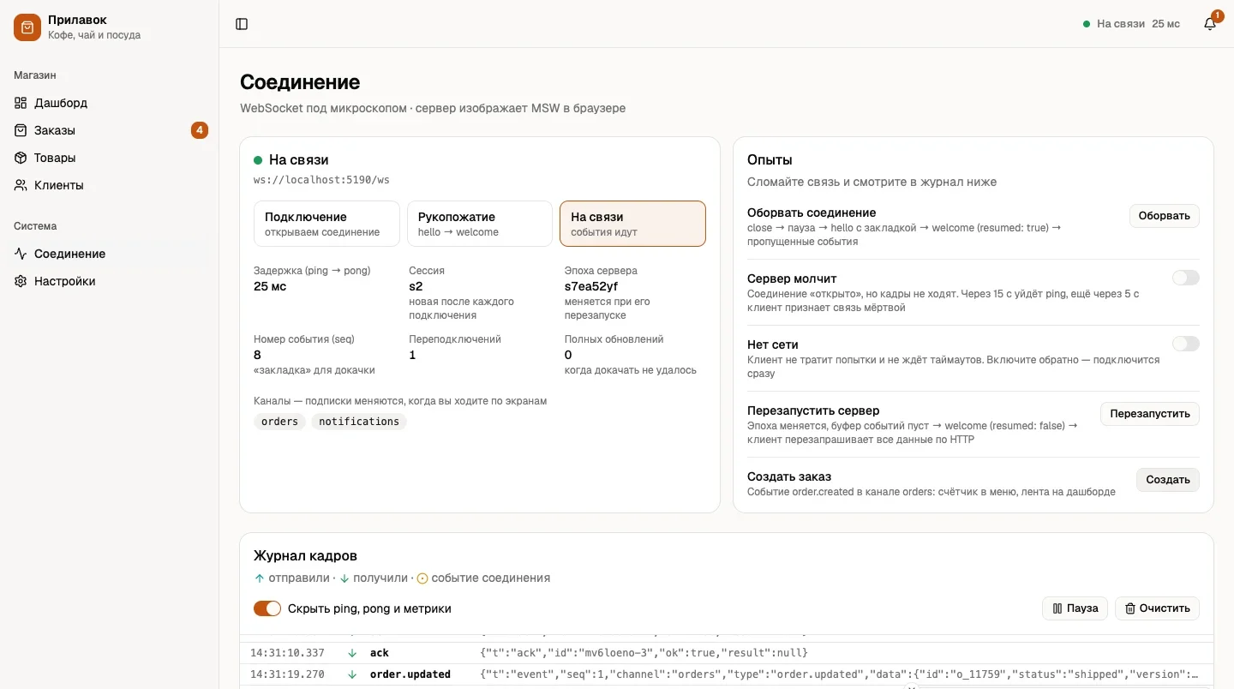Go to Заказы in the sidebar

(110, 130)
